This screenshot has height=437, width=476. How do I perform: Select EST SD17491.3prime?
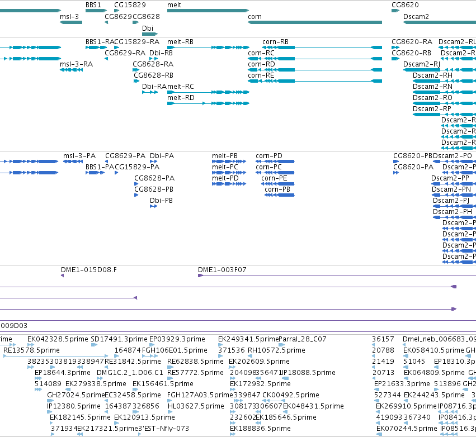tap(119, 339)
